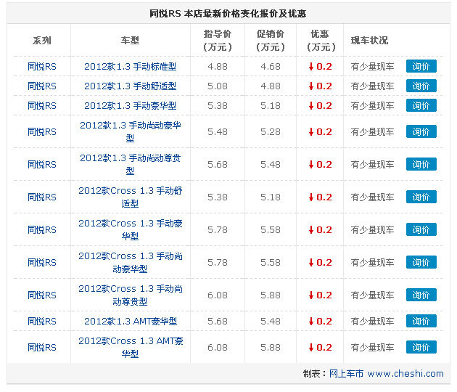Viewport: 457px width, 392px height.
Task: Click 询价 for 2012款1.3 AMT豪华型
Action: click(421, 321)
